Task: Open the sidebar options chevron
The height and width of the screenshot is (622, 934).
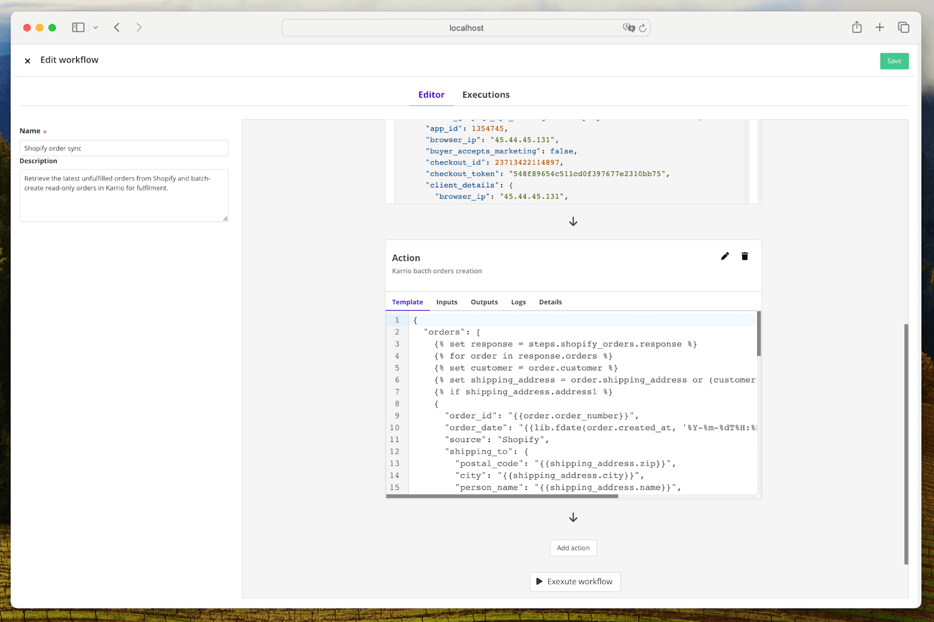Action: coord(96,27)
